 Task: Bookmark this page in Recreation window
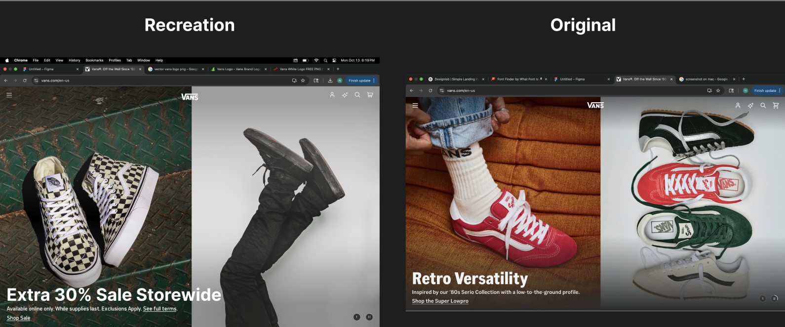[303, 81]
